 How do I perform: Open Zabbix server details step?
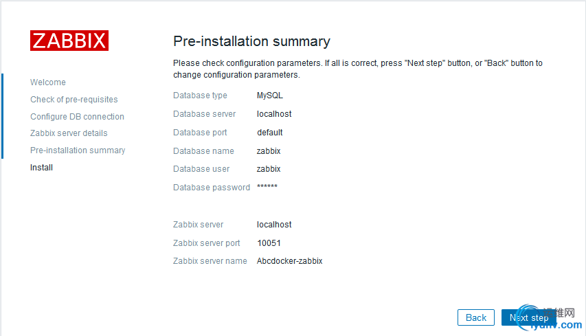tap(69, 133)
